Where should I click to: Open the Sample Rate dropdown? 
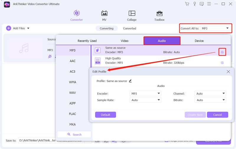145,100
